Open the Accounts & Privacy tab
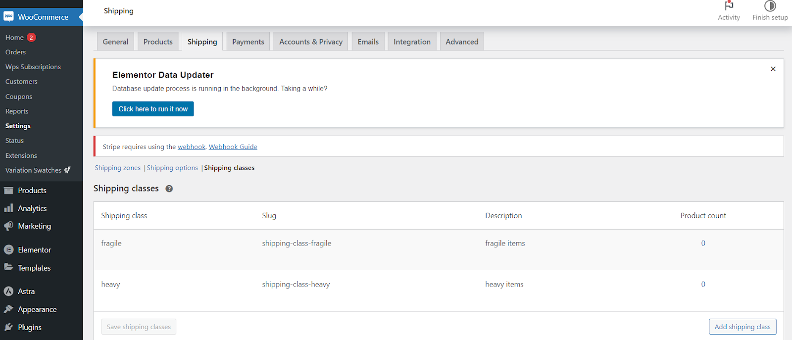792x340 pixels. [x=311, y=42]
